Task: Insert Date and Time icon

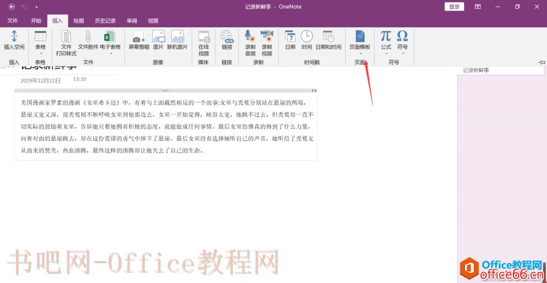Action: [x=329, y=36]
